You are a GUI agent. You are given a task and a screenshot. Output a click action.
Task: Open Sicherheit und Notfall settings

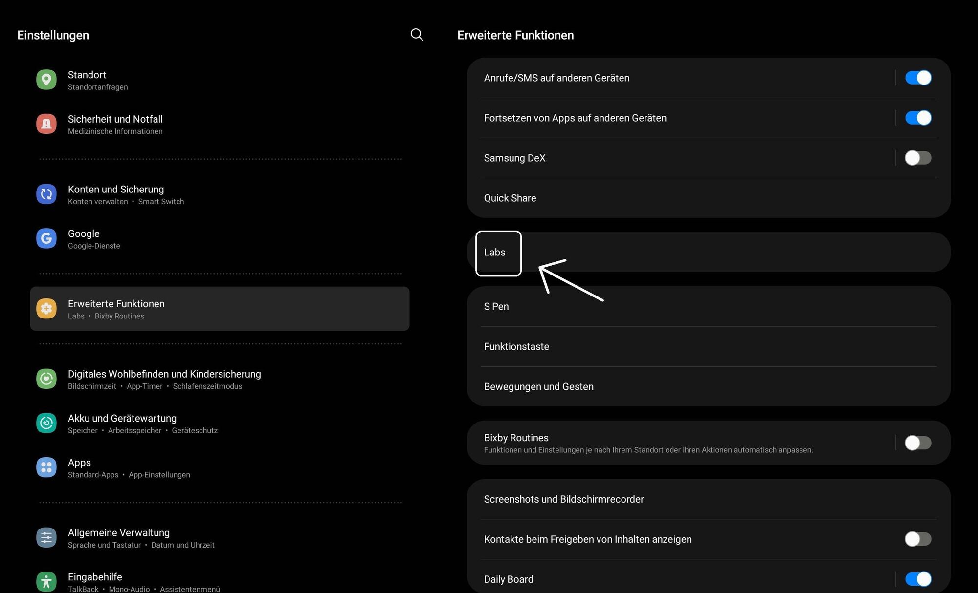220,125
